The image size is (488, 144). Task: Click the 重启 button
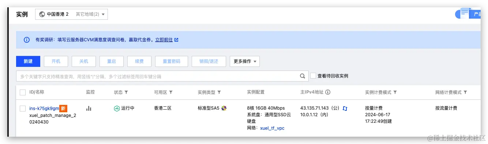coord(112,61)
